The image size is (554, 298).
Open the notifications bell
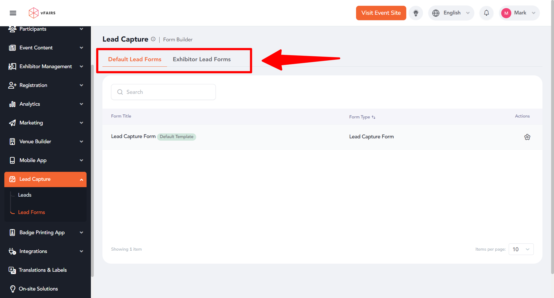coord(486,13)
